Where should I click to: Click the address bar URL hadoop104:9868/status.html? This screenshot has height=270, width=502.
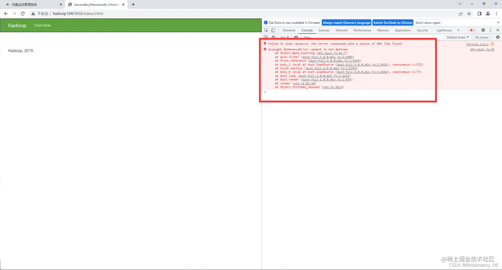point(78,14)
